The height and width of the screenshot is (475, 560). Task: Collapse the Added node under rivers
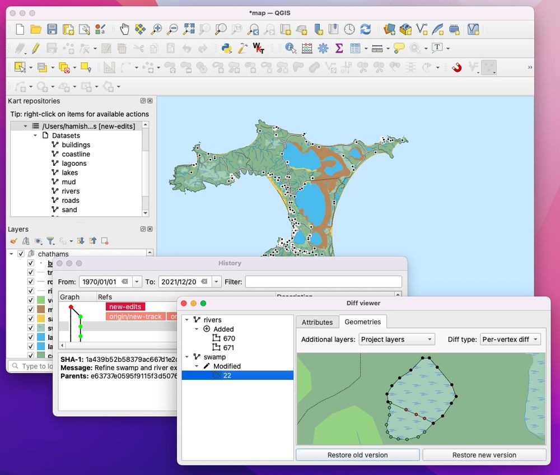197,329
